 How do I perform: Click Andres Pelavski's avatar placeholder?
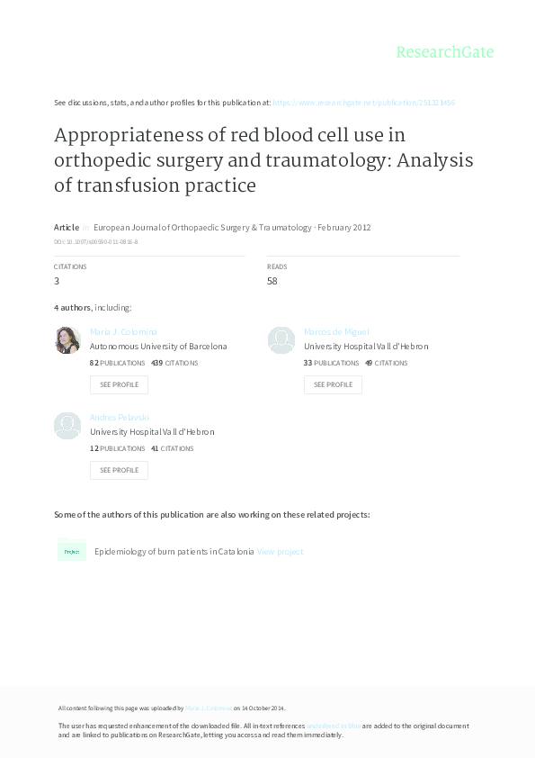67,425
